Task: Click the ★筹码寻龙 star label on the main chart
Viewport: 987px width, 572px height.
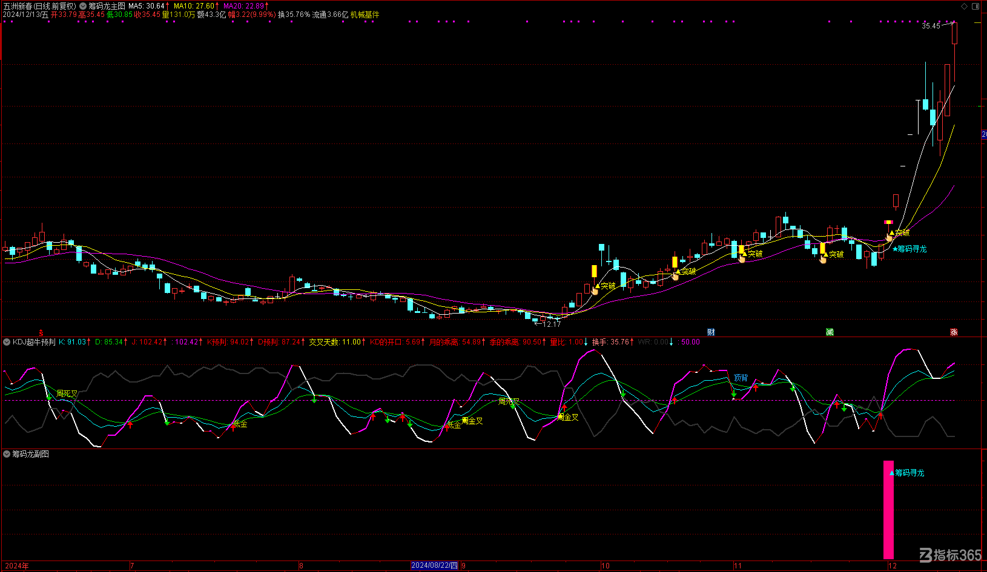Action: coord(909,249)
